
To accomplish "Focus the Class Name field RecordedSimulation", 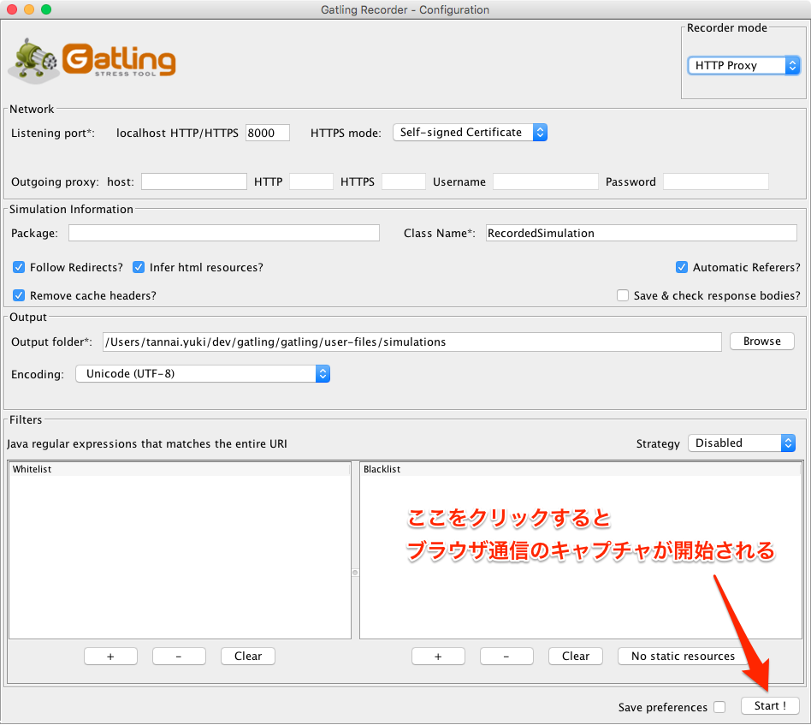I will pos(642,233).
